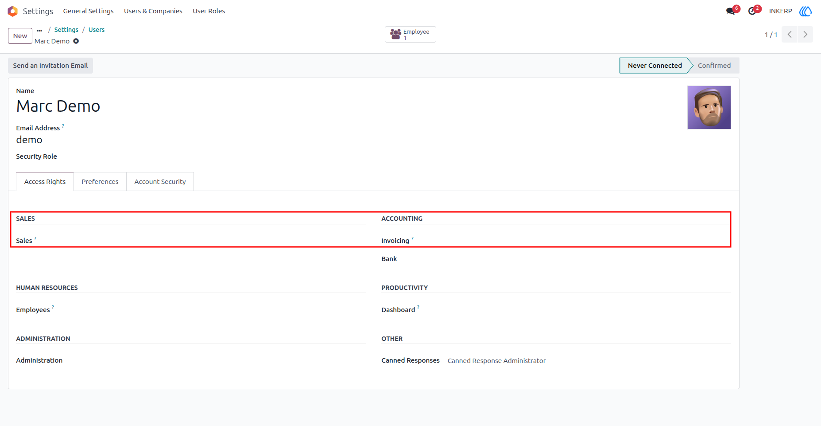821x426 pixels.
Task: Click the Security Role field
Action: tap(36, 156)
